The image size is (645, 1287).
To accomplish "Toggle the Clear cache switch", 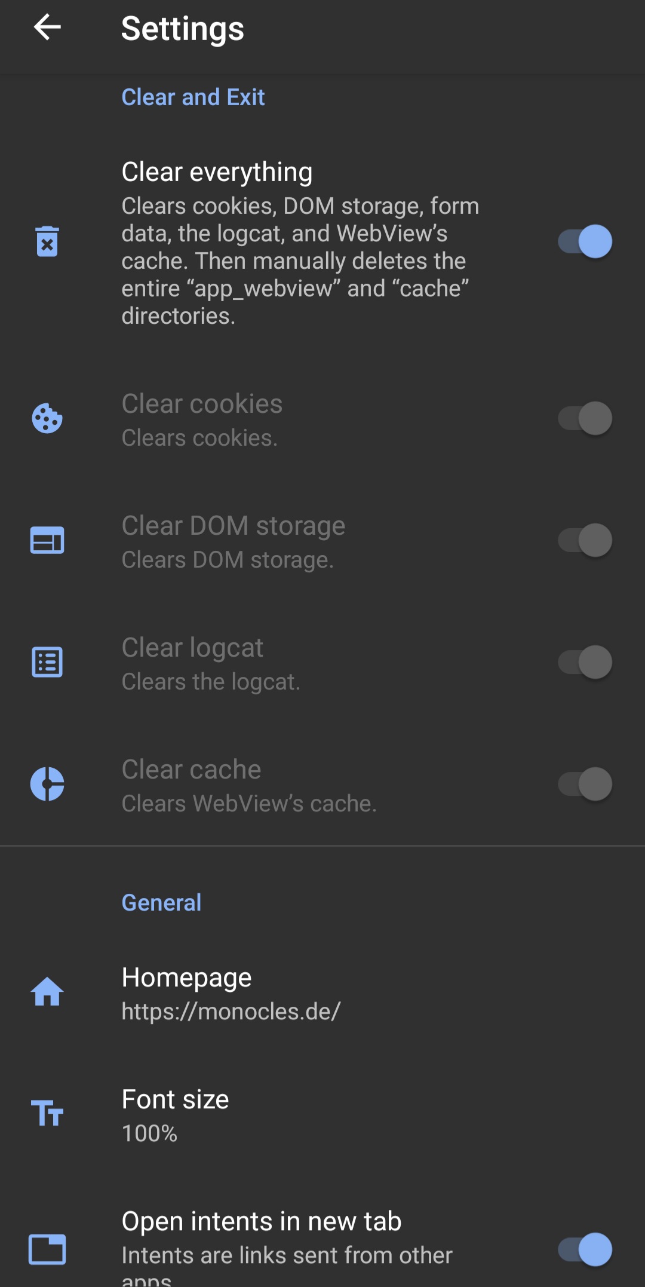I will (585, 784).
